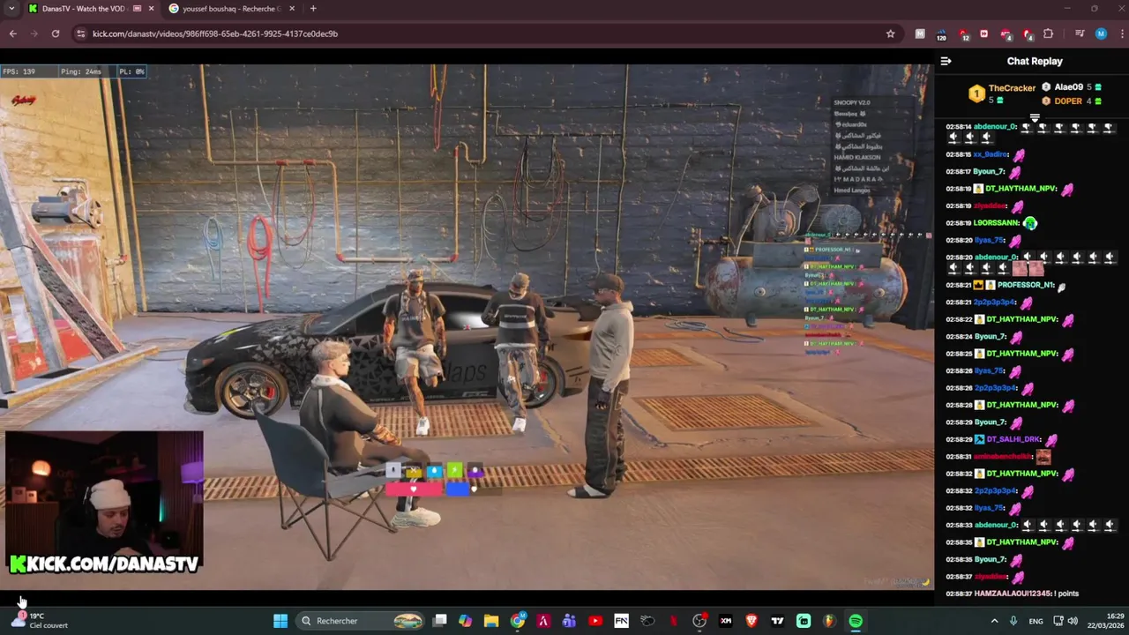Screen dimensions: 1129x635
Task: Open Microsoft Teams from taskbar
Action: point(569,621)
